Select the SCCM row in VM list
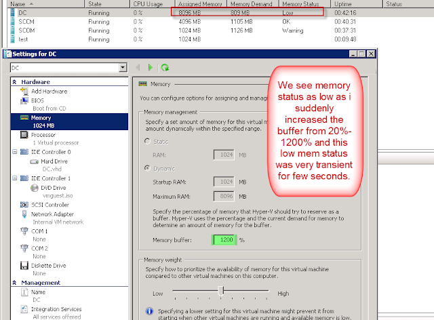The height and width of the screenshot is (320, 434). (x=222, y=22)
